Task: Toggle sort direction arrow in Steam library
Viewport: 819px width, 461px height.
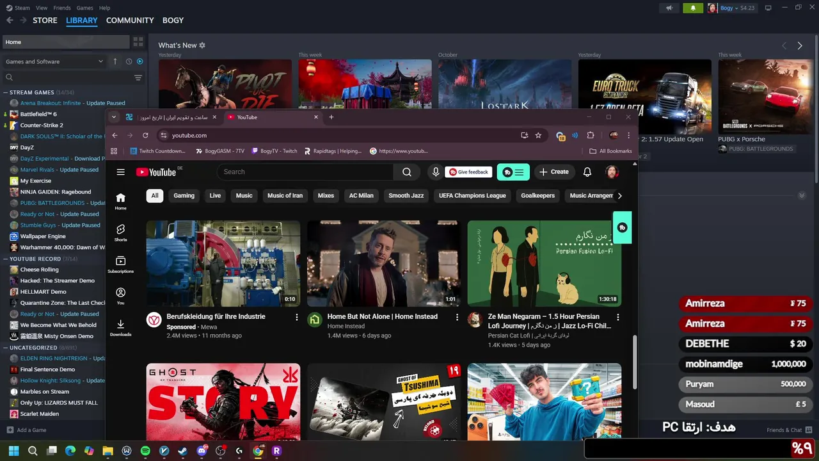Action: [115, 61]
